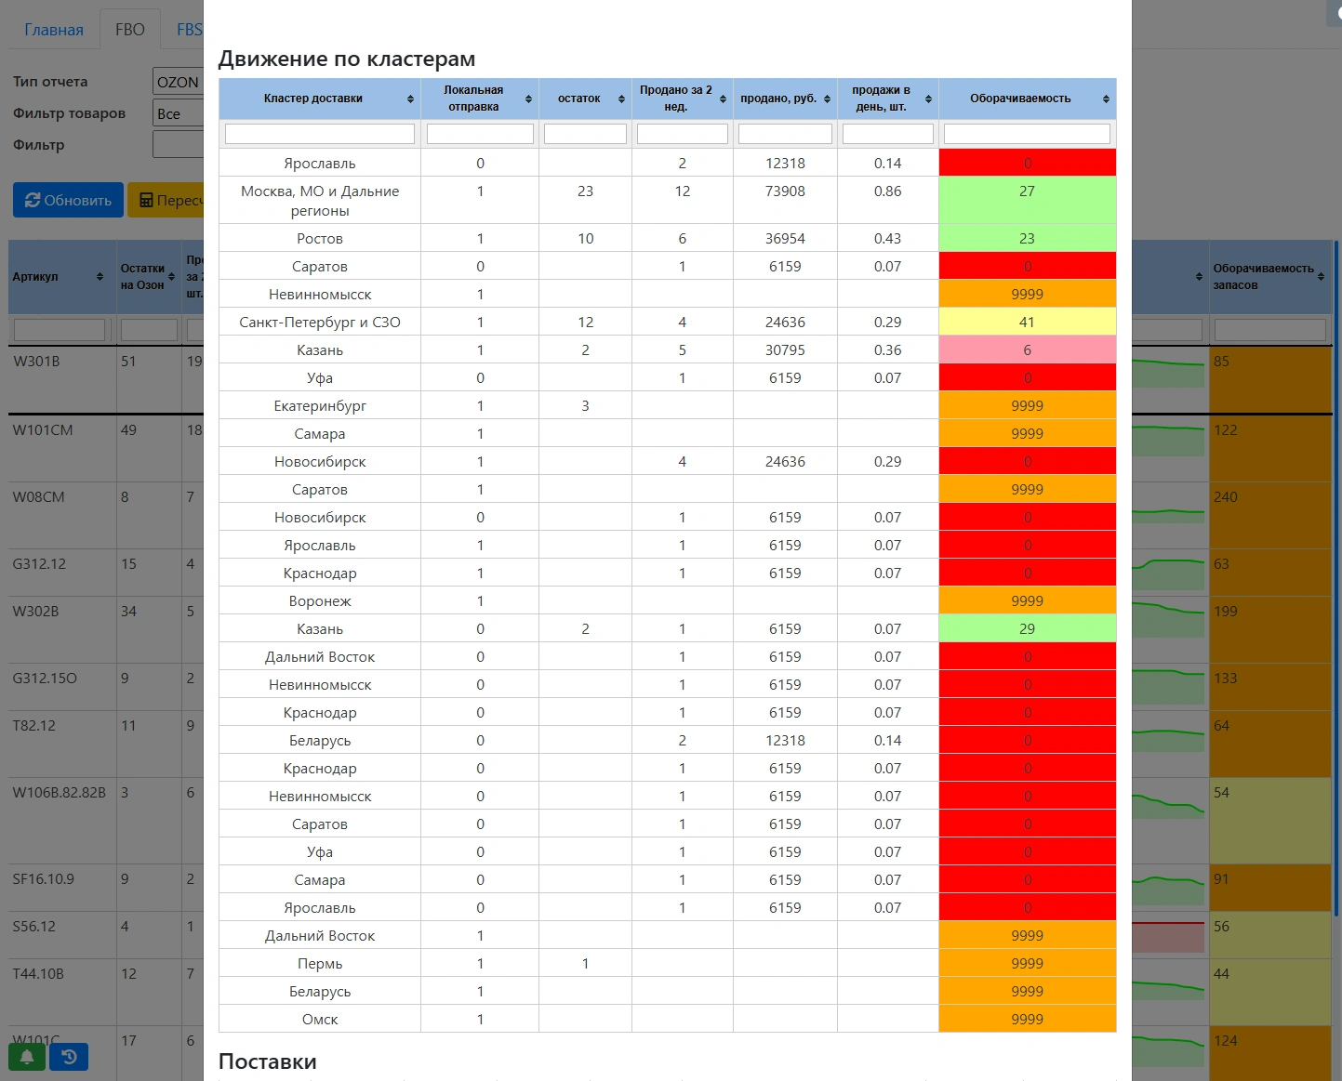Viewport: 1342px width, 1081px height.
Task: Focus the filter box under продажи в день
Action: 888,134
